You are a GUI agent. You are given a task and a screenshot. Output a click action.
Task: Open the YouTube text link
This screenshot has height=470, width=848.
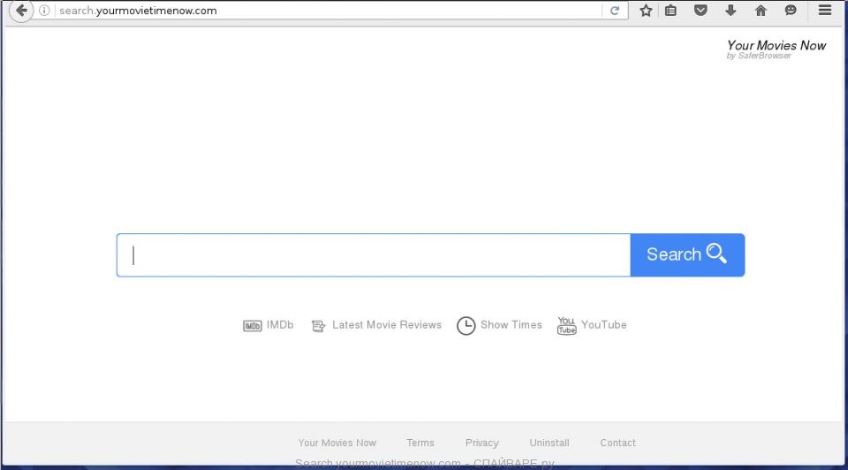tap(603, 324)
